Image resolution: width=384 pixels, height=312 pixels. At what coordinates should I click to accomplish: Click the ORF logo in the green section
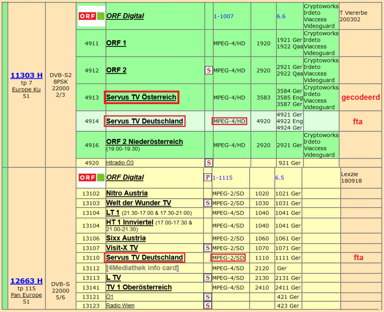point(91,16)
